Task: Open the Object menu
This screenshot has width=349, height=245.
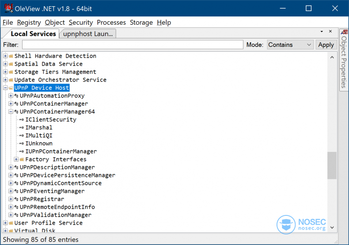Action: point(55,23)
